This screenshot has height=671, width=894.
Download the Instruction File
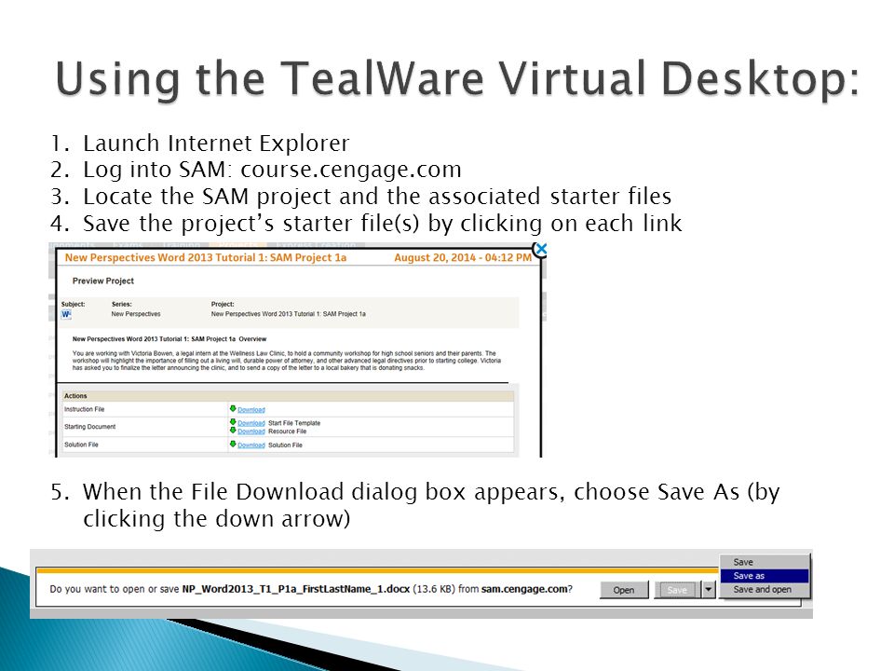(x=251, y=410)
